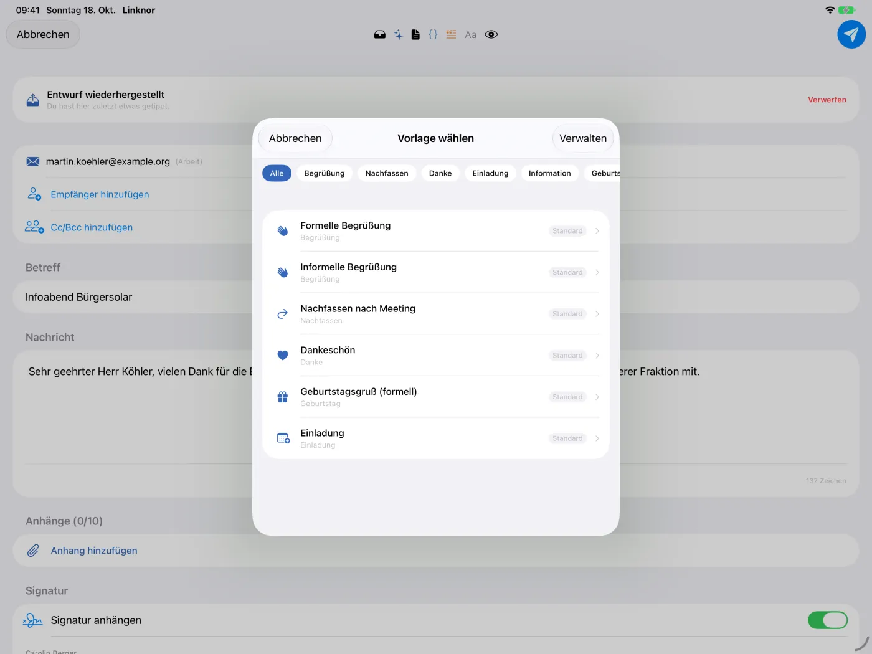Tap the Empfänger hinzufügen link
Image resolution: width=872 pixels, height=654 pixels.
point(100,194)
